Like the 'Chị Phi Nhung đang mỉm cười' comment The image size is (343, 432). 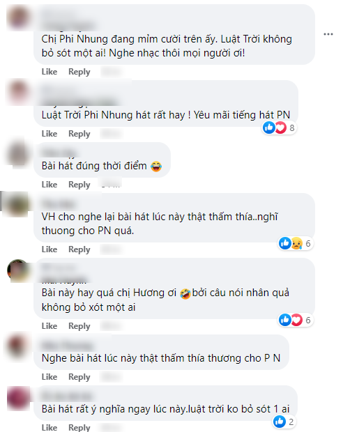tap(49, 72)
